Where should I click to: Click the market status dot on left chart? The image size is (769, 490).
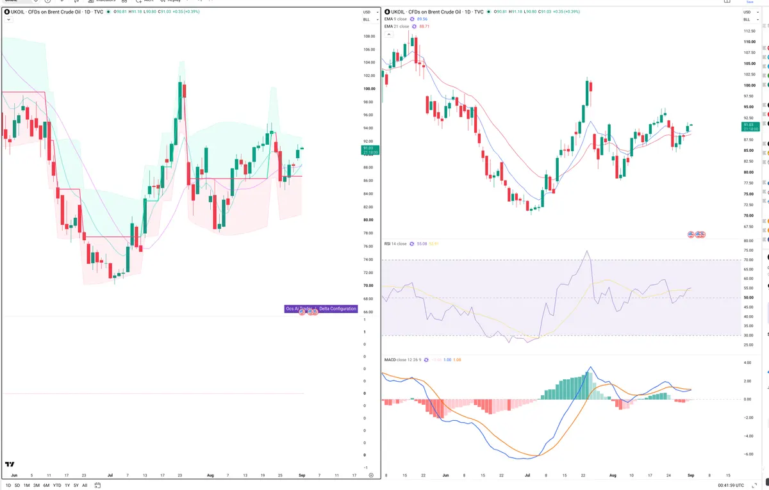(x=108, y=12)
